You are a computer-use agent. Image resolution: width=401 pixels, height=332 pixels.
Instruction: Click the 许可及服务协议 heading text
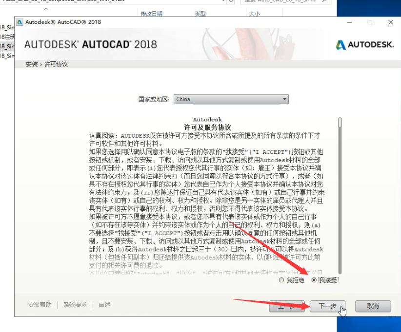(x=207, y=128)
